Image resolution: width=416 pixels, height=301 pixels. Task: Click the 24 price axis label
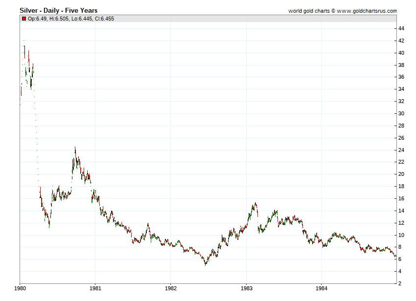coord(401,150)
